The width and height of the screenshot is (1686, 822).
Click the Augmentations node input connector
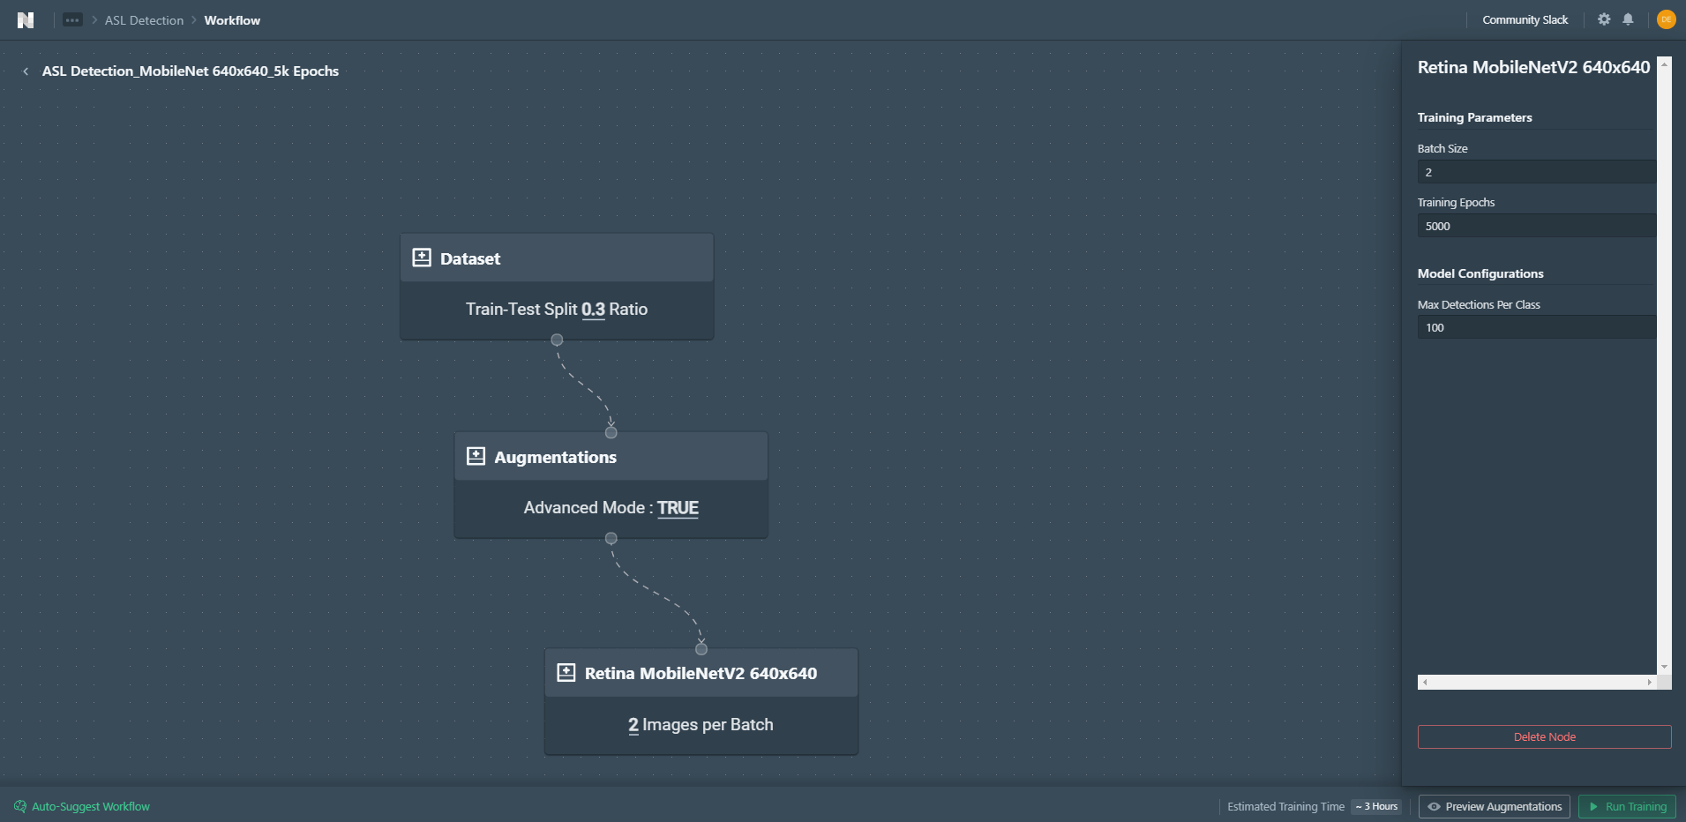click(x=611, y=432)
